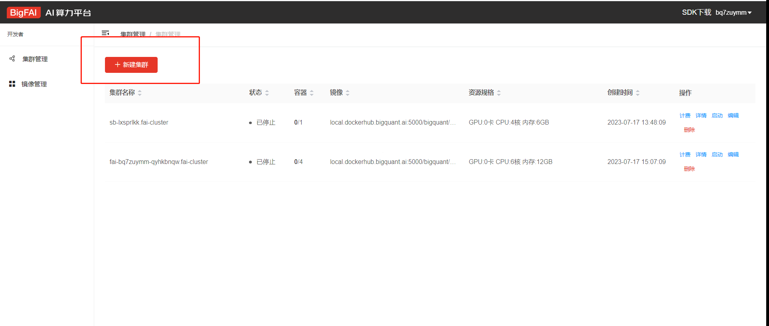Click the BigFAI logo
The width and height of the screenshot is (769, 326).
23,13
